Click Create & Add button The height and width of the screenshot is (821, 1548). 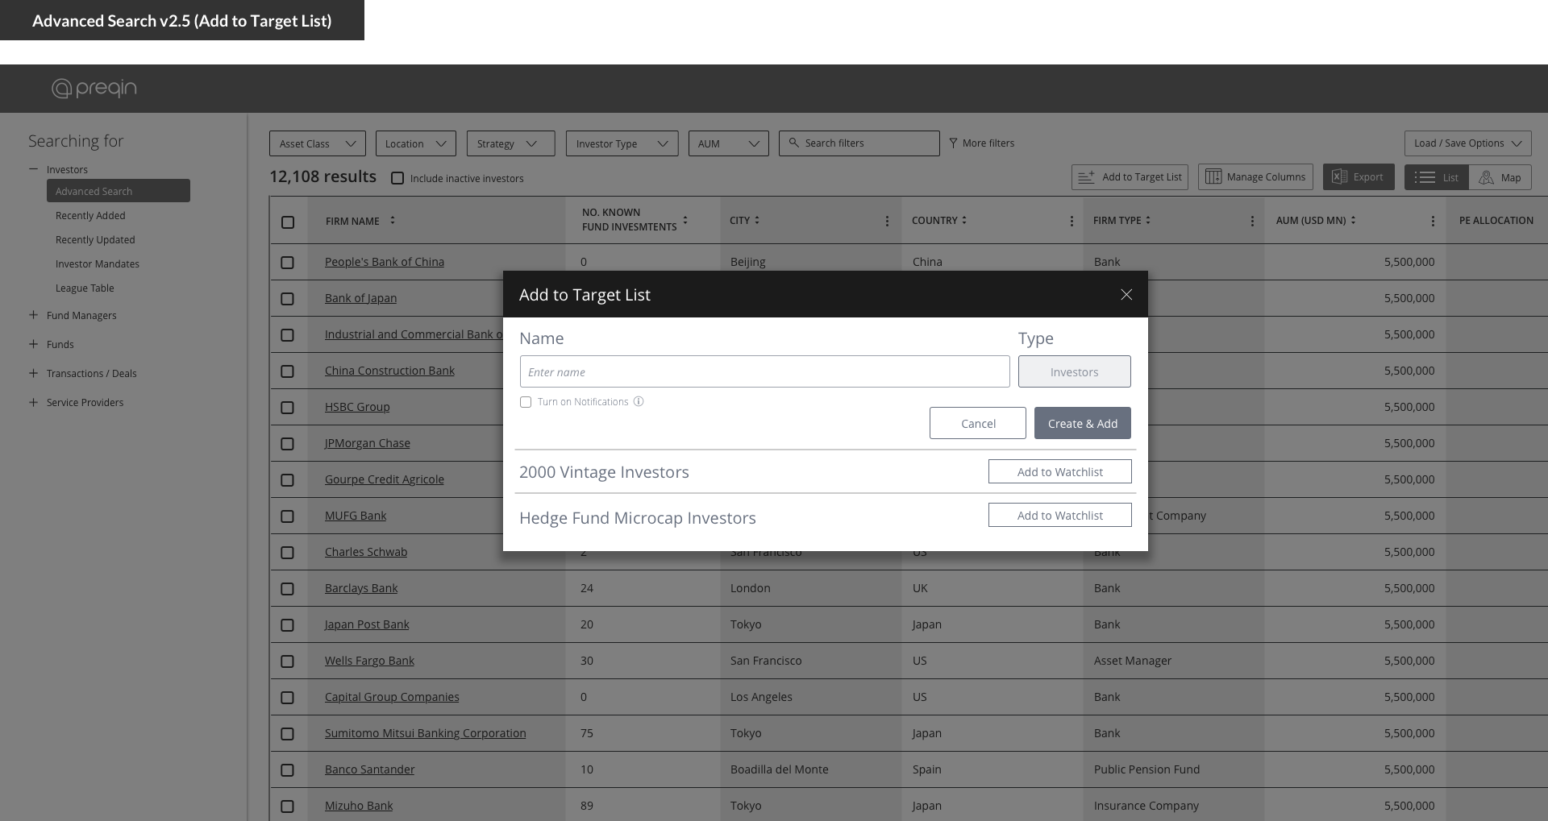tap(1083, 423)
